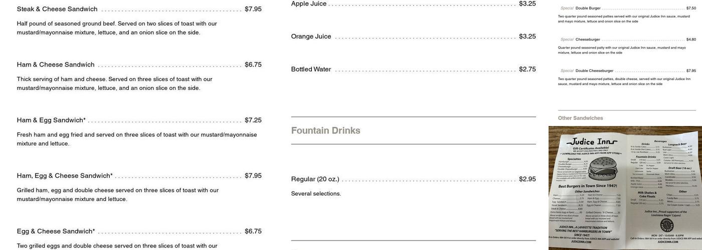702x250 pixels.
Task: Click the Bottled Water menu item
Action: coord(311,69)
